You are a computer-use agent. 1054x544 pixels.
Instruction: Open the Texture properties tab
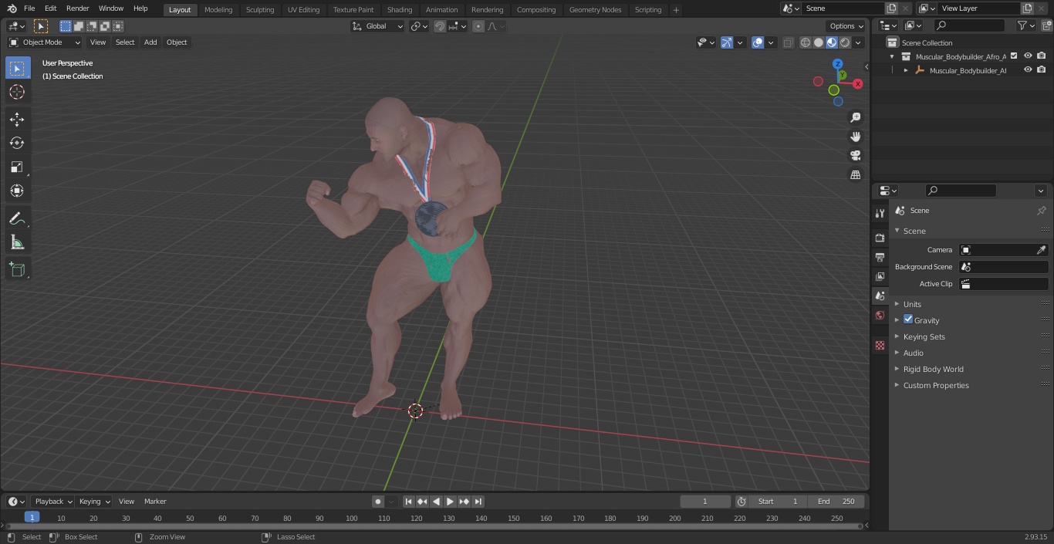click(880, 345)
